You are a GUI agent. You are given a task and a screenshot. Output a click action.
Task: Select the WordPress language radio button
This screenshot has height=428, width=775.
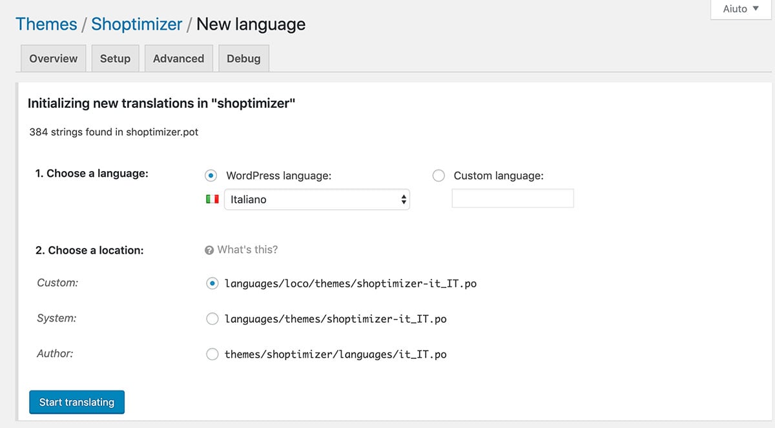(211, 176)
